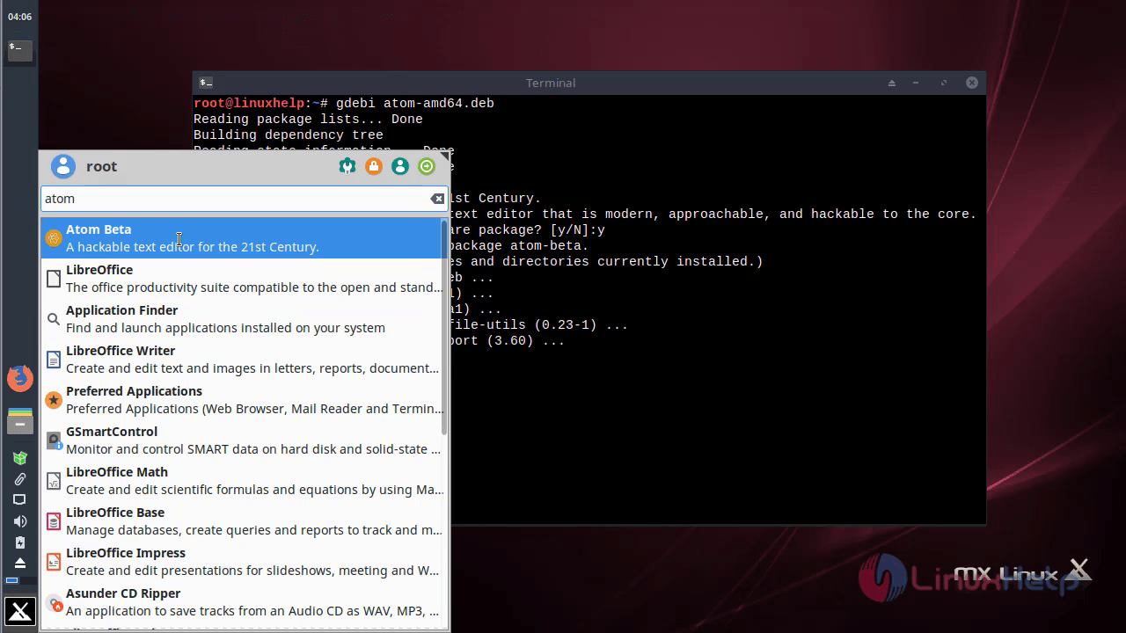Check battery status via the power icon
The width and height of the screenshot is (1126, 633).
click(20, 542)
